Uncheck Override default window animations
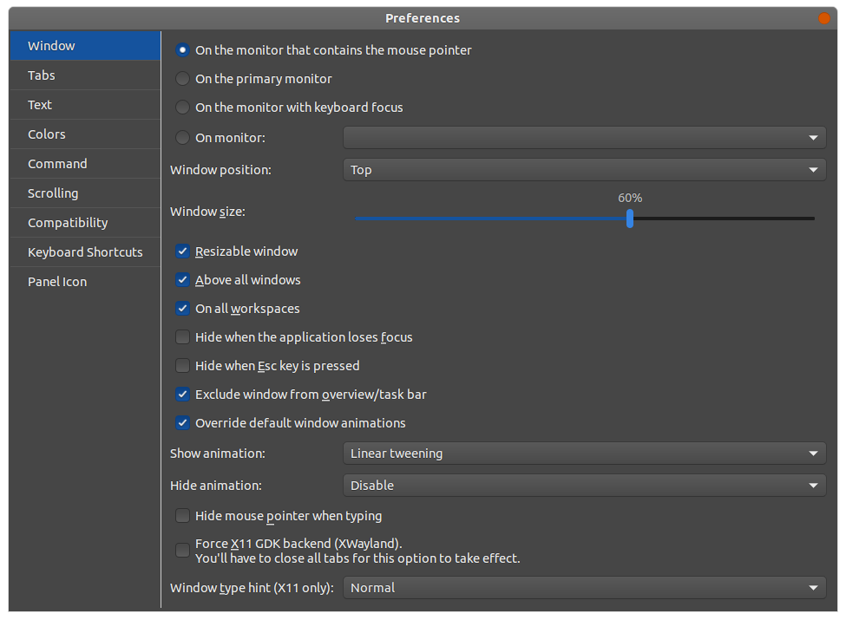Image resolution: width=846 pixels, height=620 pixels. click(x=182, y=422)
